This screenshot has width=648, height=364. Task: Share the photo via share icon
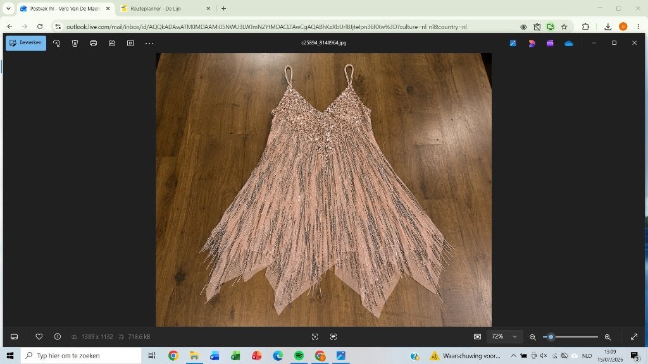coord(112,43)
